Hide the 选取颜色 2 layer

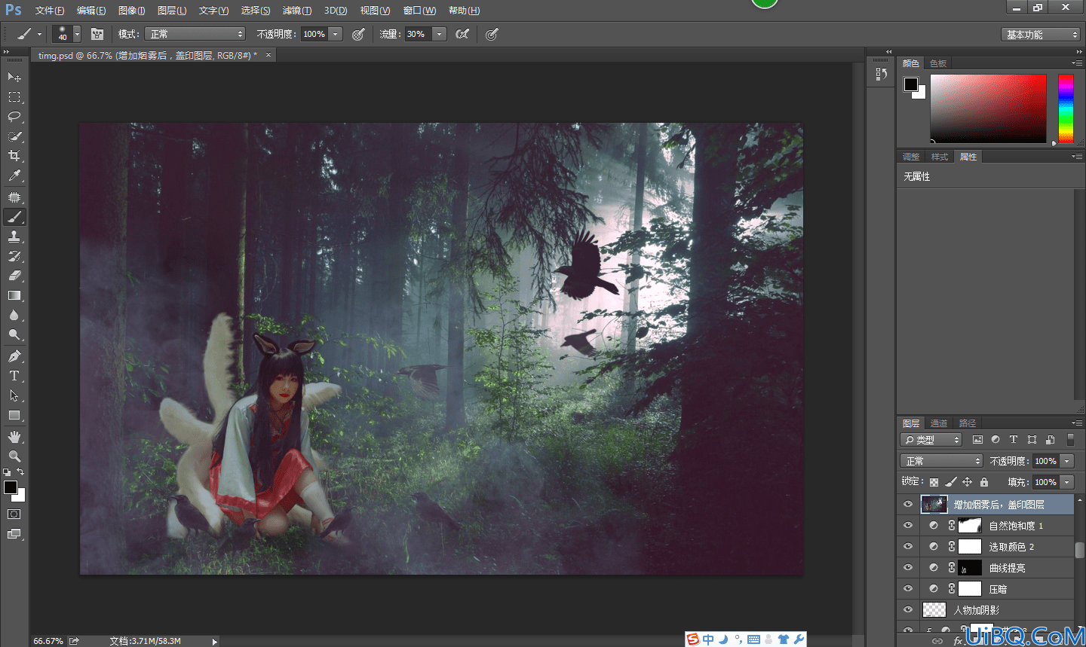[x=908, y=547]
